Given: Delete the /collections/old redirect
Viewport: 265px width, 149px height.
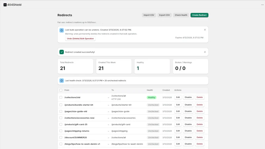Looking at the screenshot, I should click(200, 97).
